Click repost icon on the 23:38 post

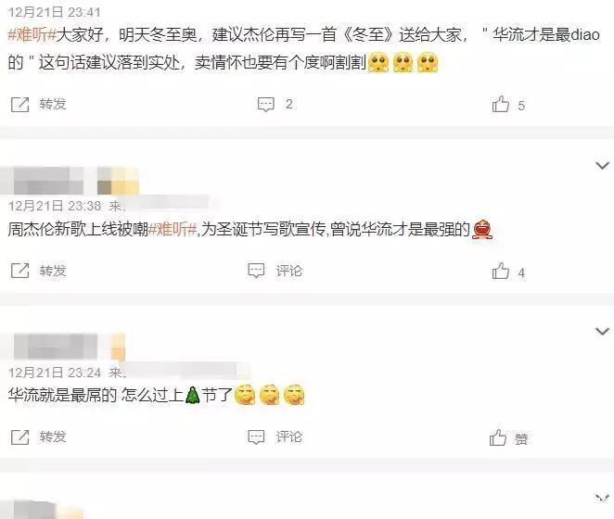coord(20,271)
